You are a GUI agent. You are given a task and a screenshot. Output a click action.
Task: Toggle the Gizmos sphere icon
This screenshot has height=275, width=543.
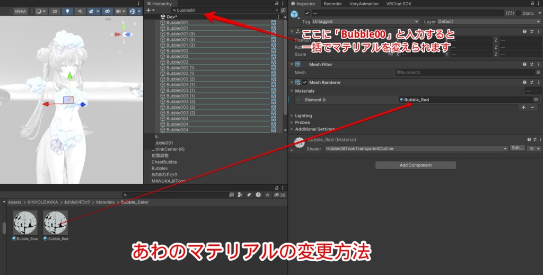[x=132, y=12]
